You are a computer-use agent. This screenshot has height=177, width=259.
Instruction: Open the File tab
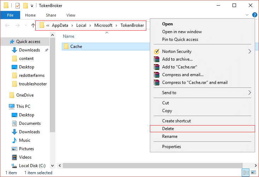(x=10, y=15)
